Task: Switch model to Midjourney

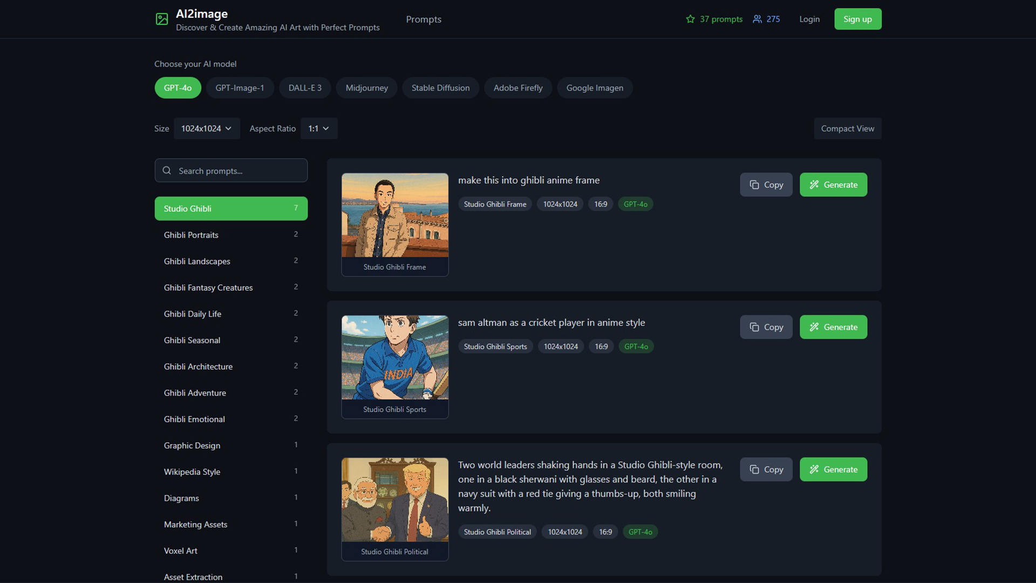Action: tap(366, 88)
